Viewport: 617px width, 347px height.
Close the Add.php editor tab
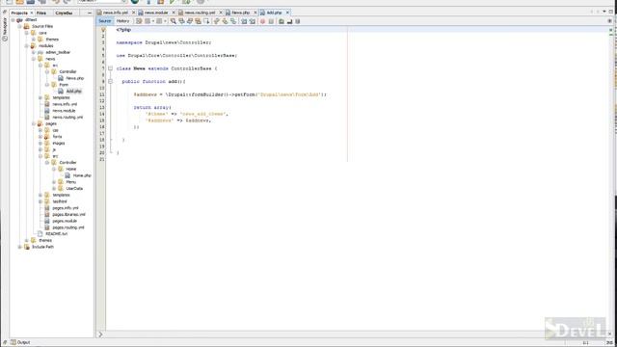(287, 13)
